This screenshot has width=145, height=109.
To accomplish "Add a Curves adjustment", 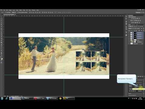I will (136, 18).
